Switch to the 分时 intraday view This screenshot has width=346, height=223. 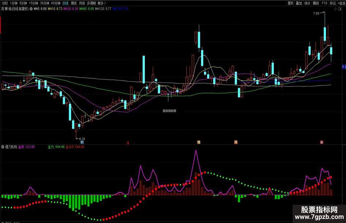tap(5, 3)
